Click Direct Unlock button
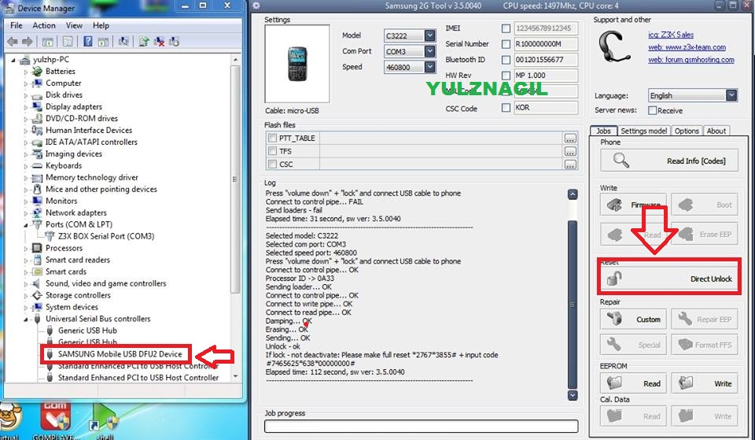Viewport: 755px width, 440px height. point(668,279)
